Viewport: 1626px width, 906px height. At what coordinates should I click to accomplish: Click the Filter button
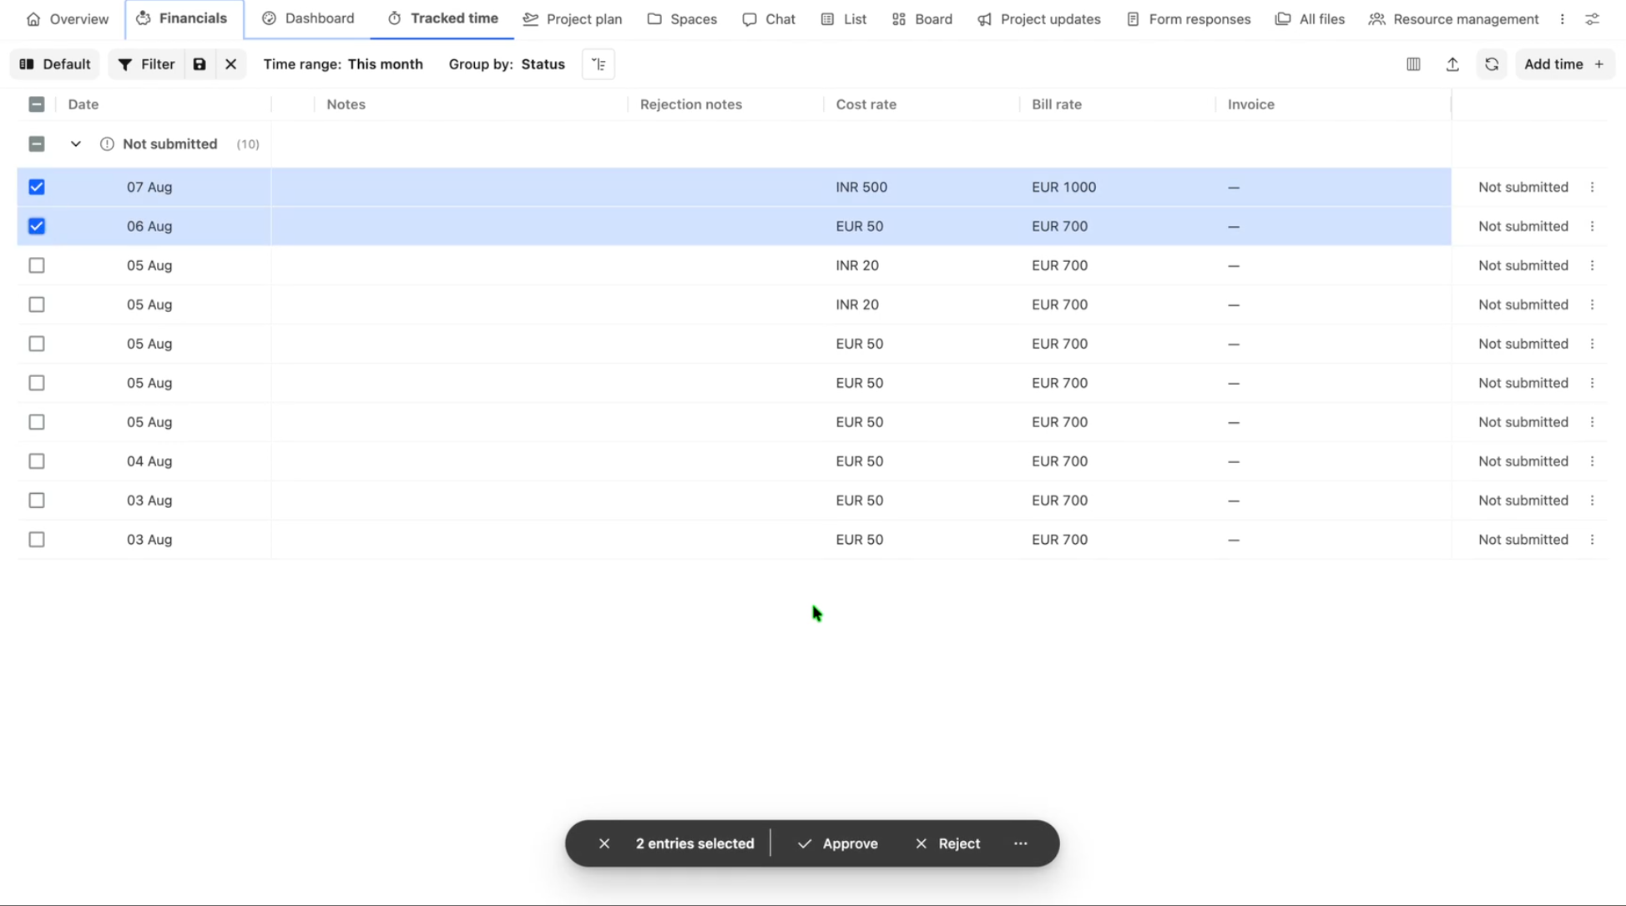click(x=146, y=64)
